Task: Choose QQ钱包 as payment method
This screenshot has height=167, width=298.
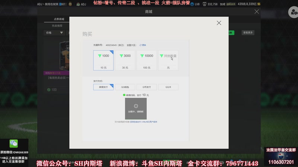Action: click(x=125, y=87)
